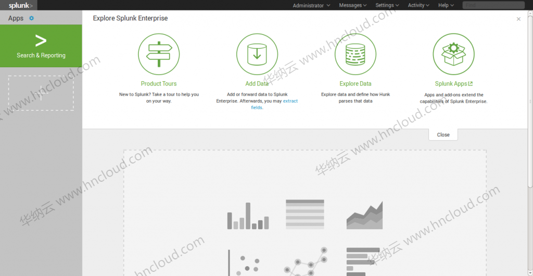
Task: Click the Splunk Apps box icon
Action: [x=453, y=54]
